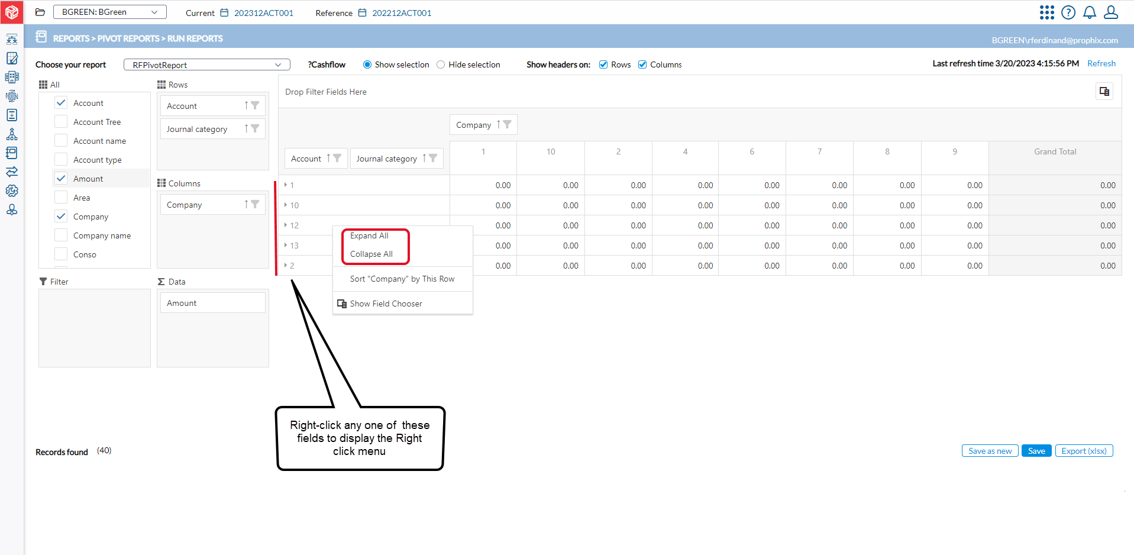
Task: Click the Refresh link
Action: click(1101, 63)
